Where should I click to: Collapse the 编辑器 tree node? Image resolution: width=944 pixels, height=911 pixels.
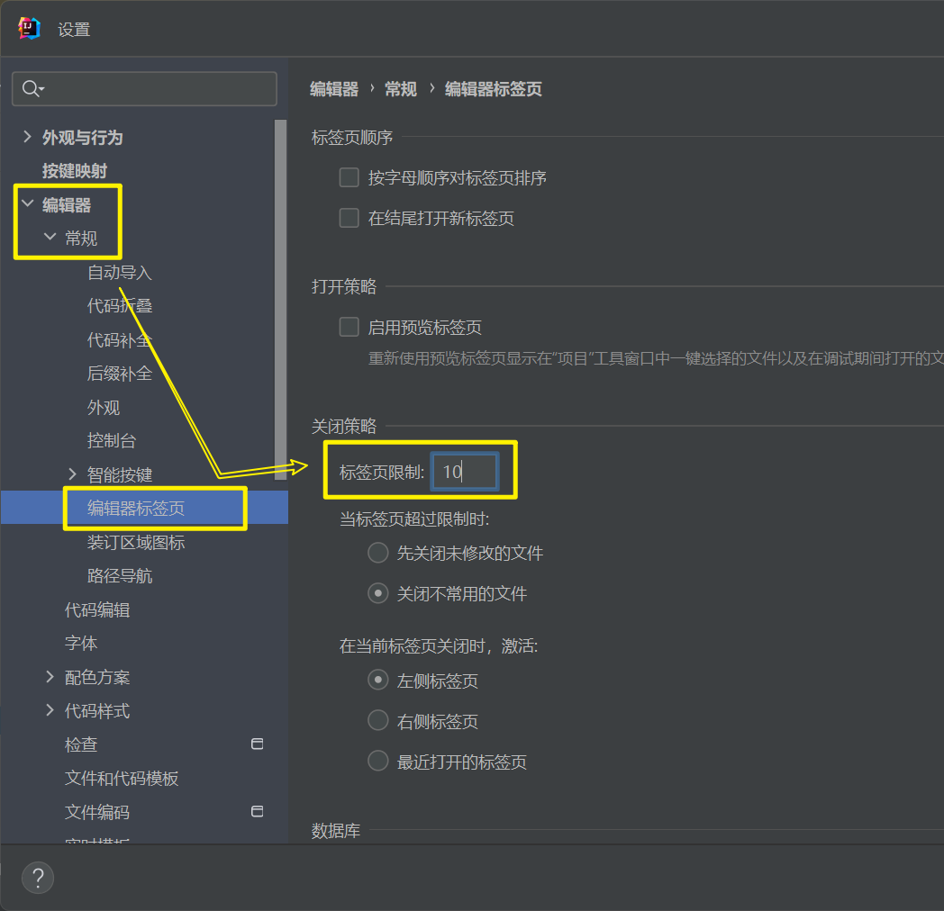pos(27,204)
